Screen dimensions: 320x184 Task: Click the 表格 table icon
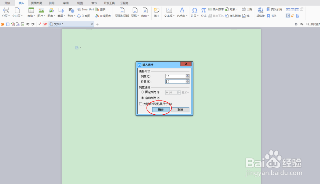pyautogui.click(x=31, y=11)
